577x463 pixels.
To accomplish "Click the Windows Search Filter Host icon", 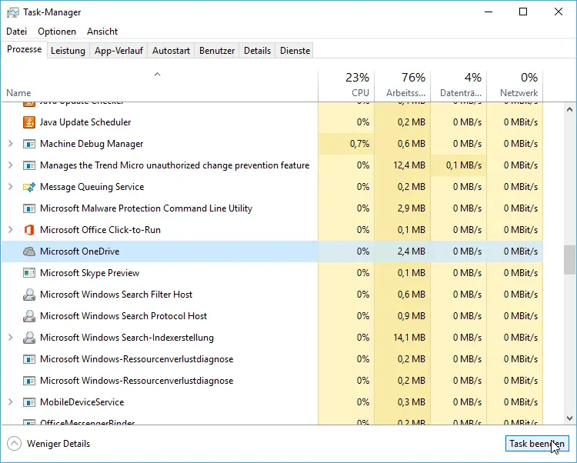I will pos(29,295).
